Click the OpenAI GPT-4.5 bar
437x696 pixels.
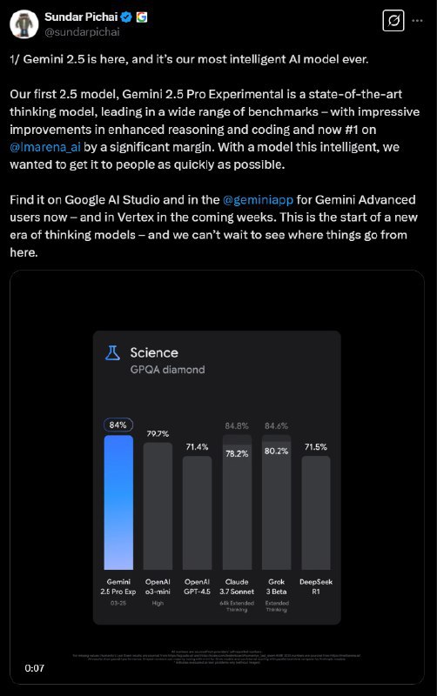pyautogui.click(x=198, y=512)
